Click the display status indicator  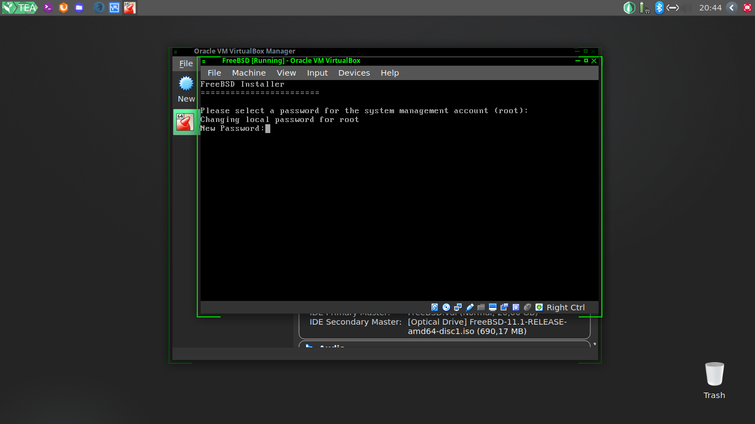tap(494, 307)
